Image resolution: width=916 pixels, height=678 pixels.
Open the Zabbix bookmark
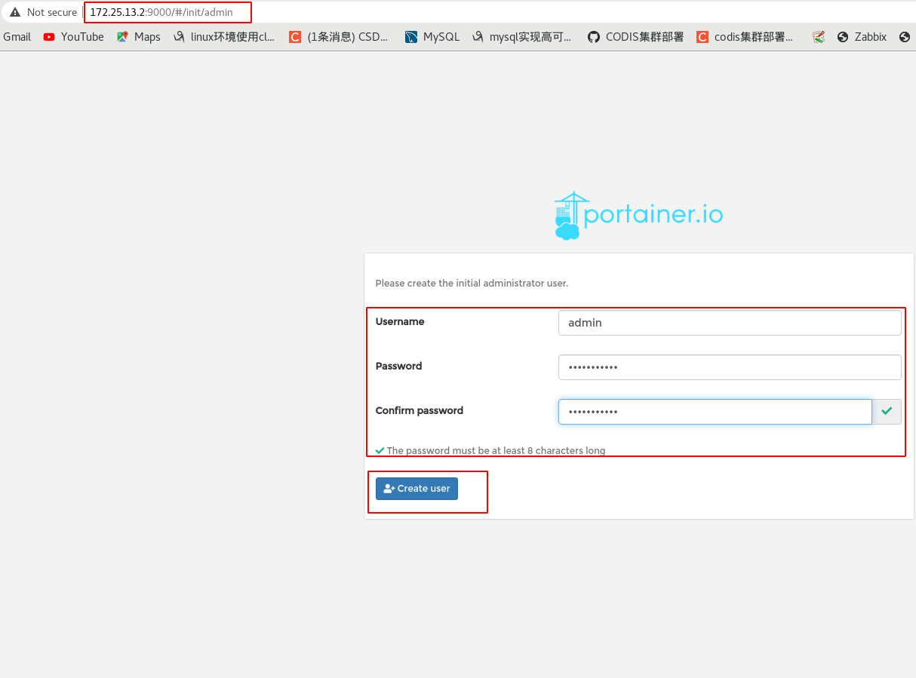pyautogui.click(x=862, y=36)
